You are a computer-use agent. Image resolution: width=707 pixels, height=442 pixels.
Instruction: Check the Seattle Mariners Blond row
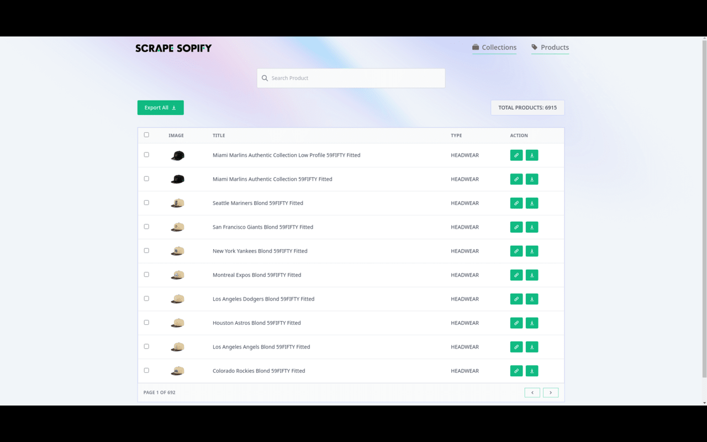click(146, 203)
